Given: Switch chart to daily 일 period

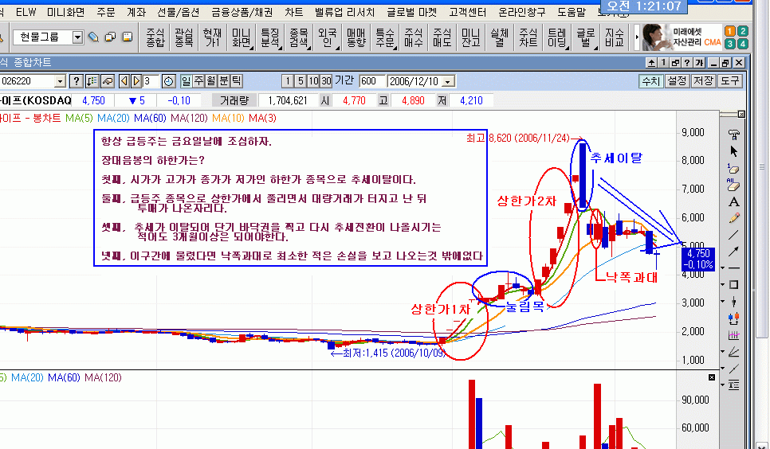Looking at the screenshot, I should (x=186, y=81).
